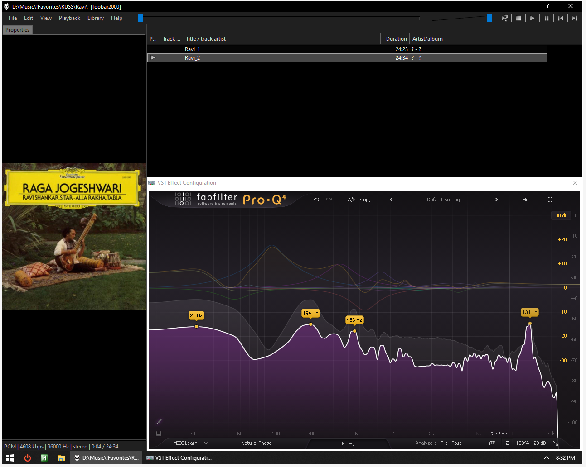Open the 30 dB display range selector
Viewport: 586px width, 467px height.
562,215
